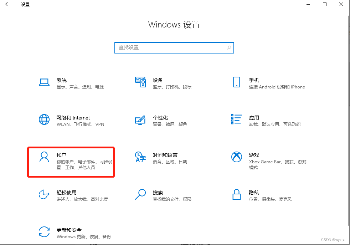Click the 系统 category title

[x=62, y=80]
